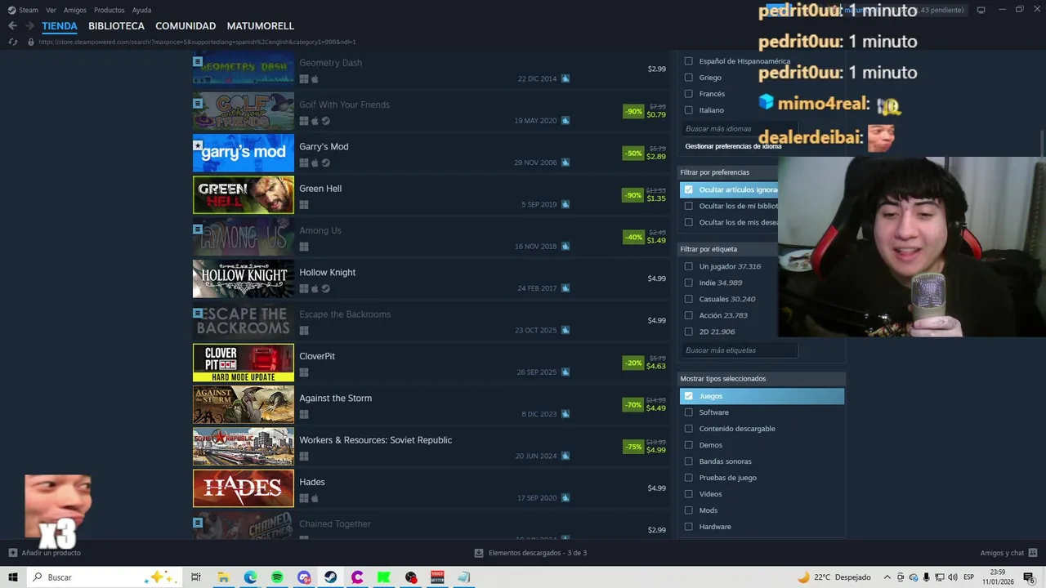
Task: Open the friends icon beside Amigos y chat
Action: point(1034,553)
